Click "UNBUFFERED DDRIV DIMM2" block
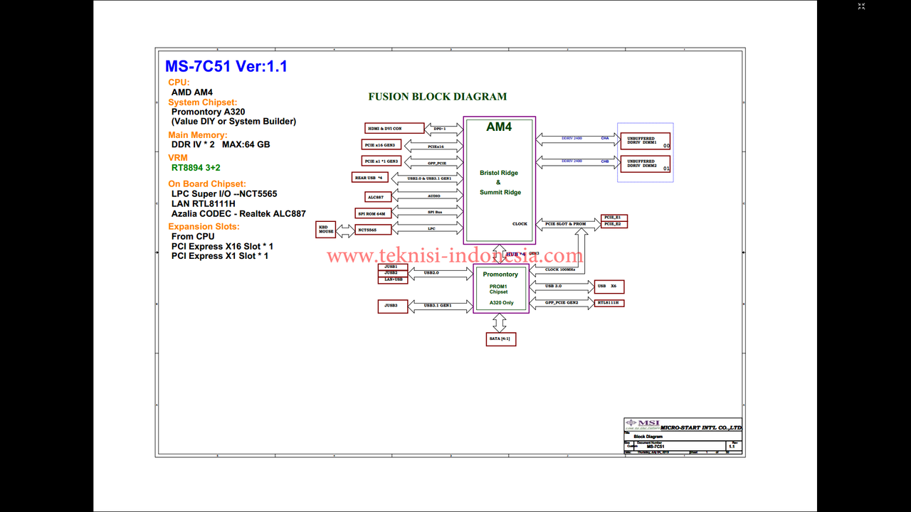911x512 pixels. click(646, 164)
